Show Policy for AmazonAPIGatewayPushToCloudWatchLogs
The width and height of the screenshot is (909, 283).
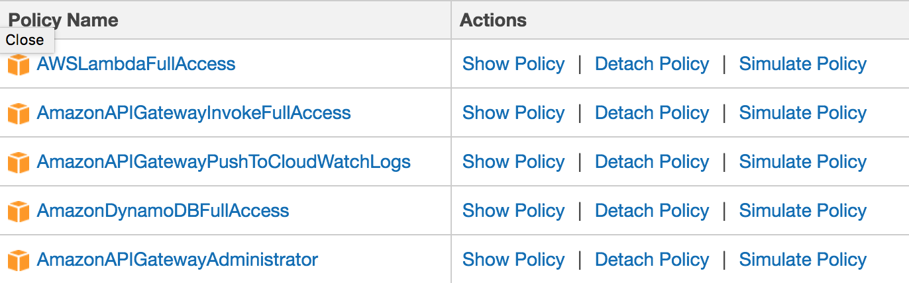click(513, 162)
